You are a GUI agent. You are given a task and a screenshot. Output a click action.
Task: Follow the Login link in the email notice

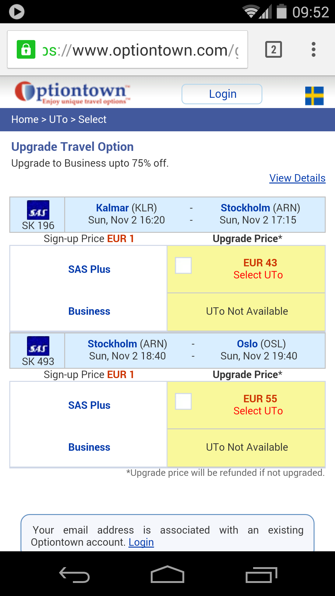click(x=141, y=542)
